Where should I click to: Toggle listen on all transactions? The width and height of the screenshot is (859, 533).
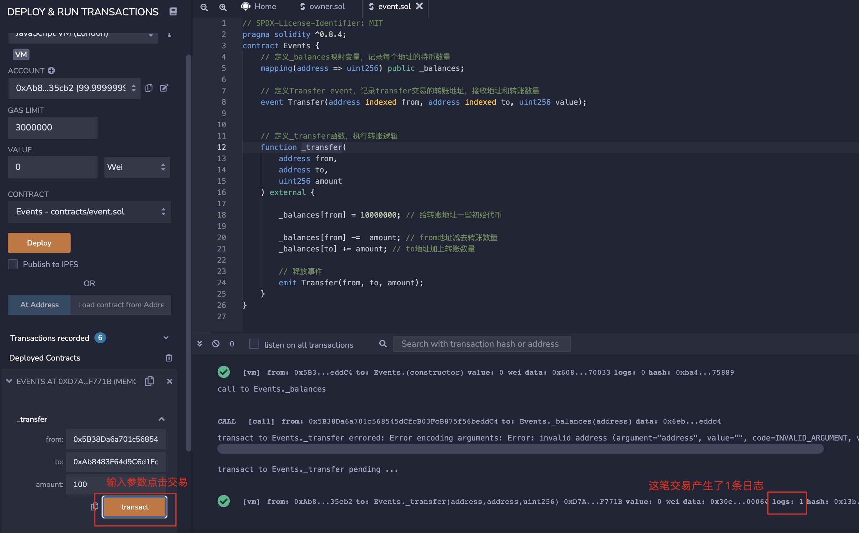(254, 344)
